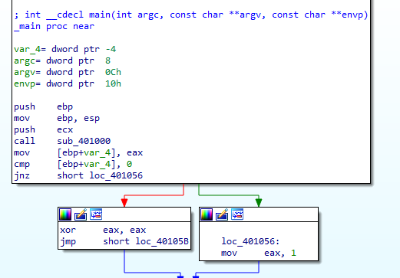Select the xor eax, eax instruction
The image size is (400, 278).
pos(103,230)
